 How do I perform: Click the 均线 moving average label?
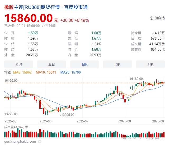[x=8, y=72]
